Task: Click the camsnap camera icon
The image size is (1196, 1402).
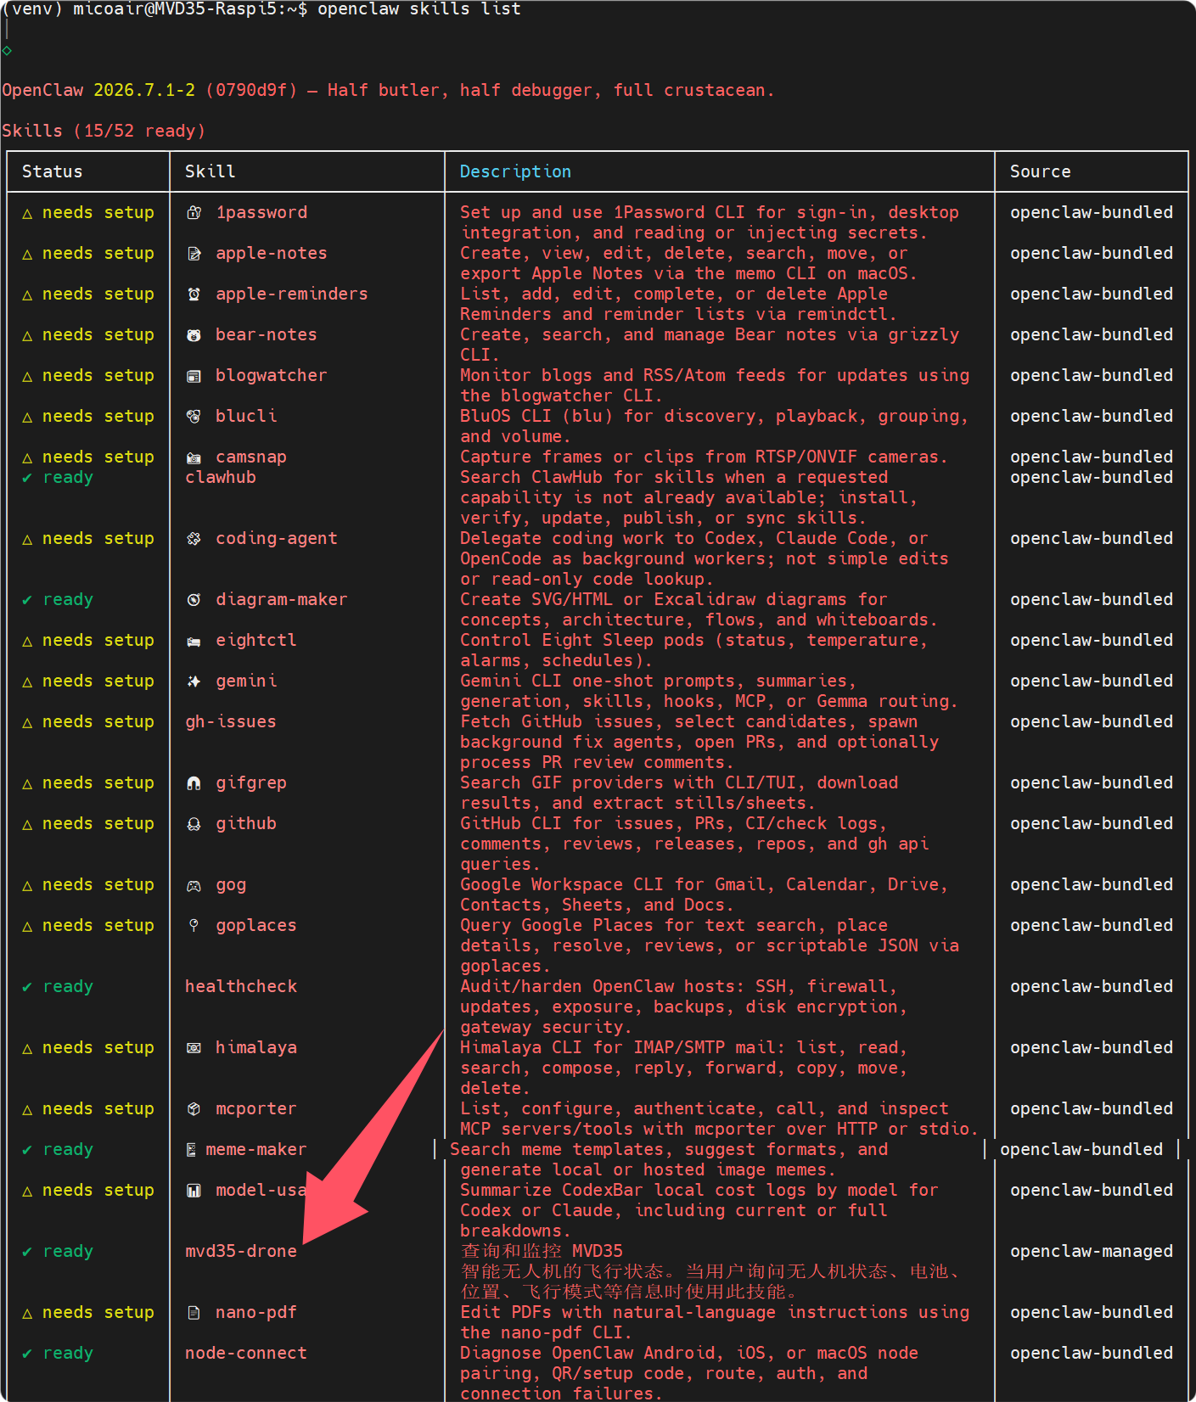Action: point(194,457)
